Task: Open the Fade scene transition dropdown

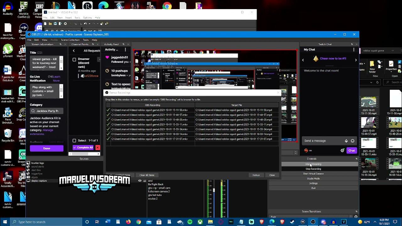Action: [310, 217]
